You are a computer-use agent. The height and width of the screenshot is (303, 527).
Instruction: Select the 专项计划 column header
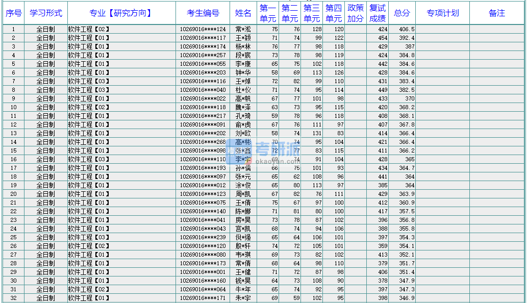[442, 13]
